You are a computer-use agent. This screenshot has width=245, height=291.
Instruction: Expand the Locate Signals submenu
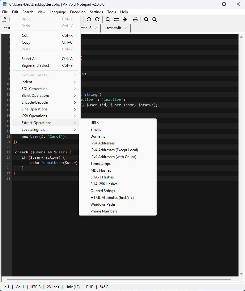(x=45, y=130)
